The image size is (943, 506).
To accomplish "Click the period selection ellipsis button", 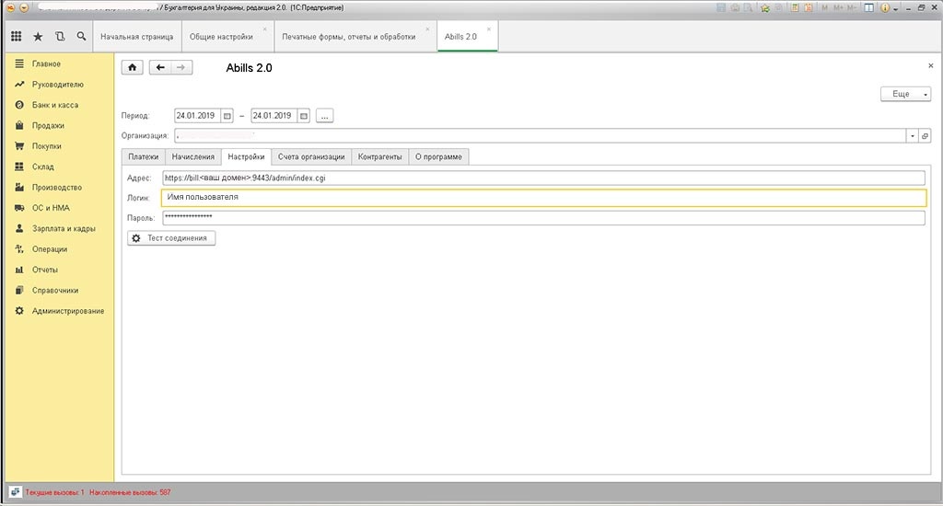I will point(324,116).
